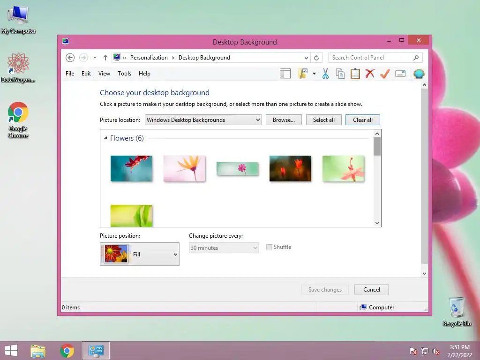Launch Google Chrome from desktop

tap(18, 120)
